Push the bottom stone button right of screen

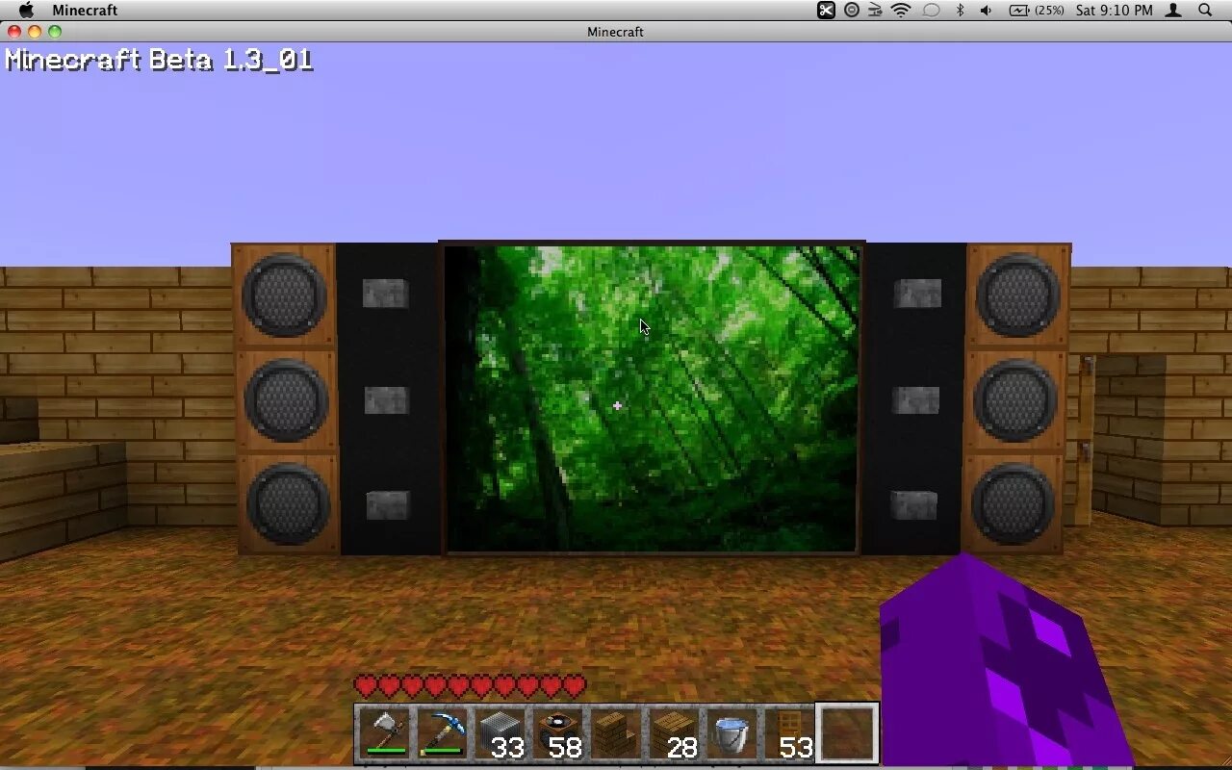point(913,505)
